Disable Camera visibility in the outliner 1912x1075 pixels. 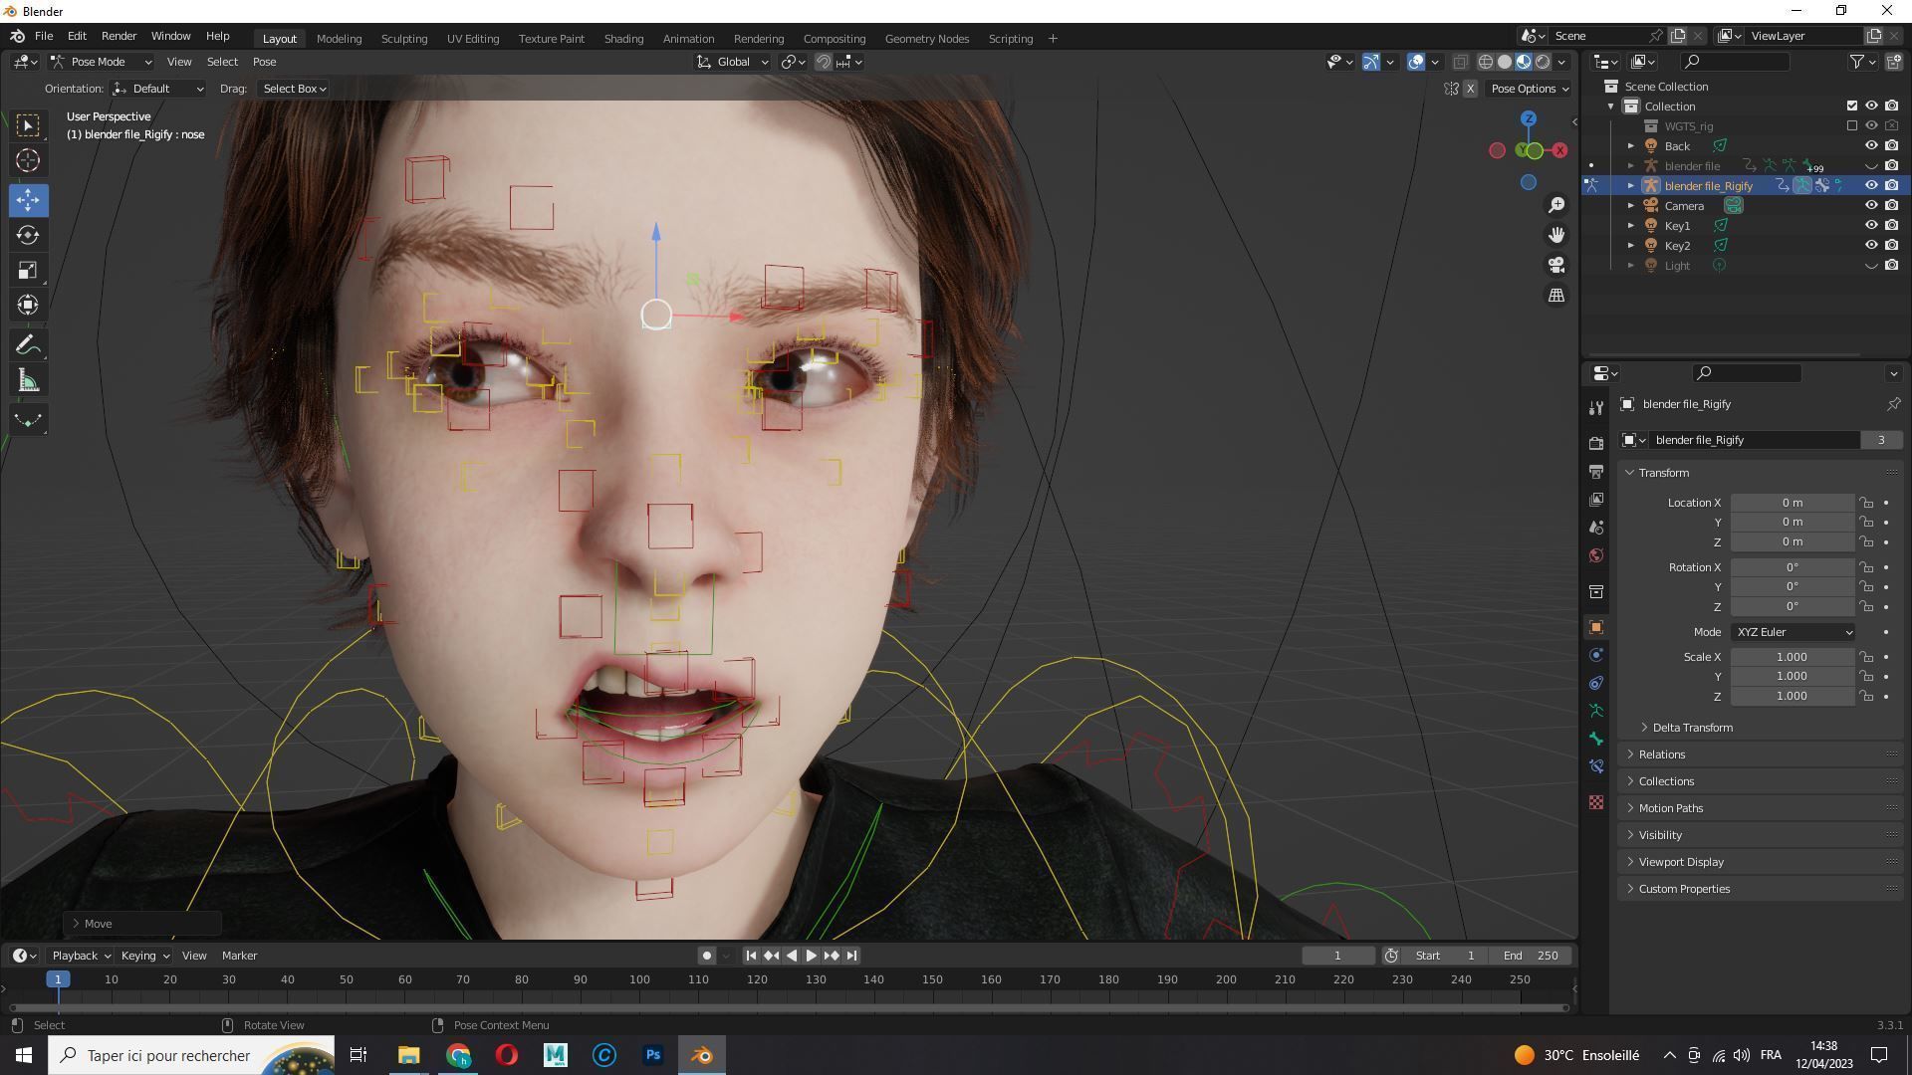[x=1871, y=205]
